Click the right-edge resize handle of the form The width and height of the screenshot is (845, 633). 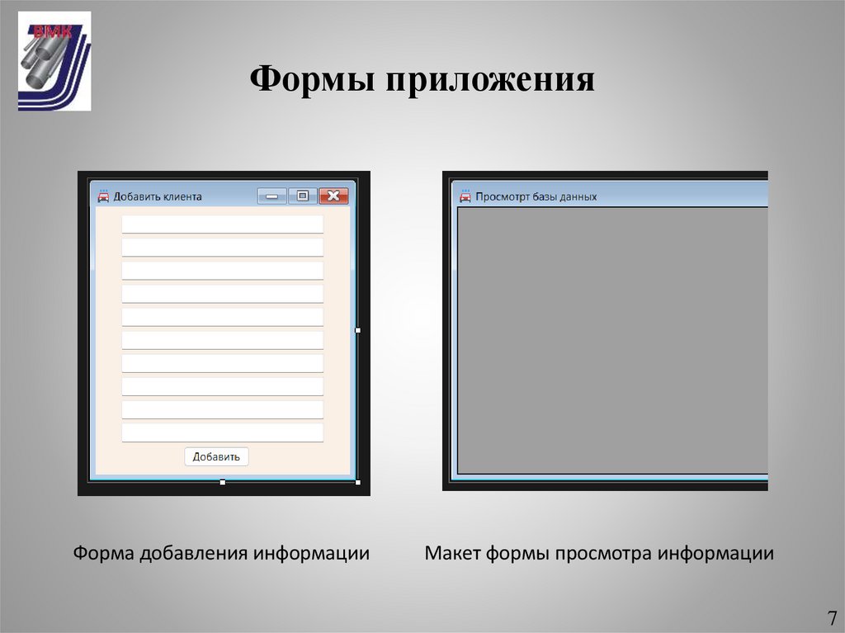pyautogui.click(x=357, y=330)
